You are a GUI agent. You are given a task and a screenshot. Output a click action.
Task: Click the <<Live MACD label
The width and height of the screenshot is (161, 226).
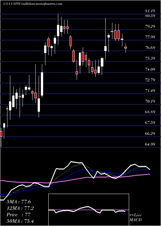[x=136, y=218]
